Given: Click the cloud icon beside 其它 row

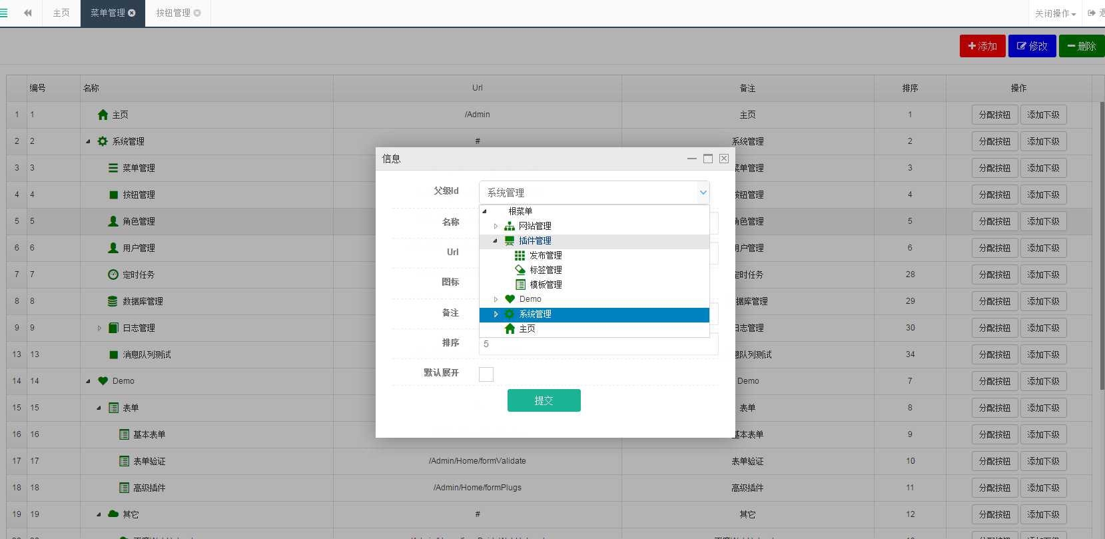Looking at the screenshot, I should 113,514.
